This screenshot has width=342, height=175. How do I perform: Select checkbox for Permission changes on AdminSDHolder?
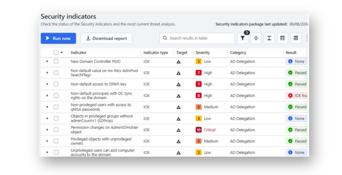56,130
